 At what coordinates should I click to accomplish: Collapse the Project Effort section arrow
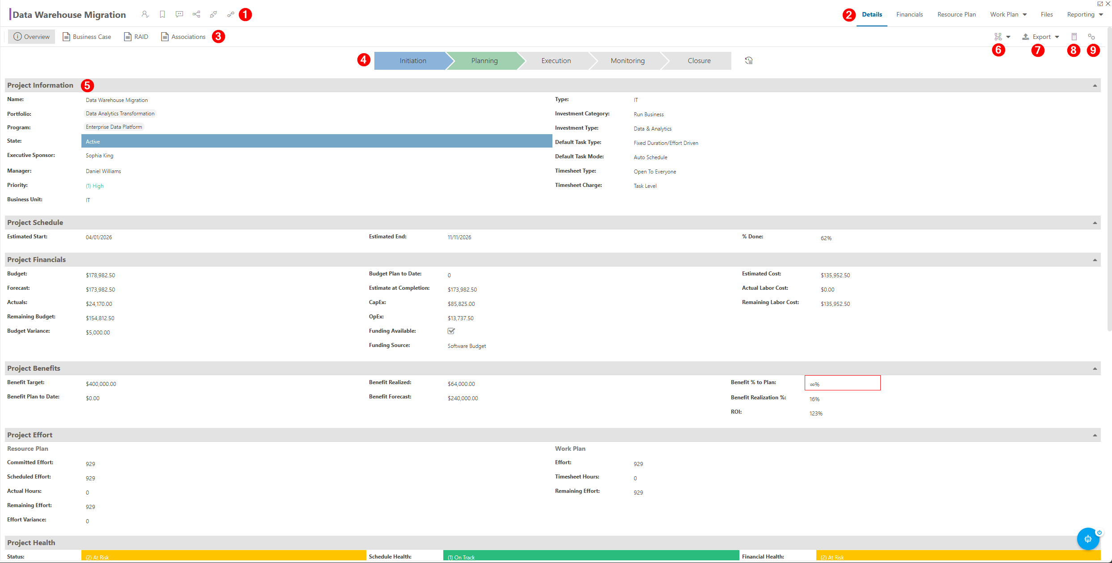[x=1095, y=435]
